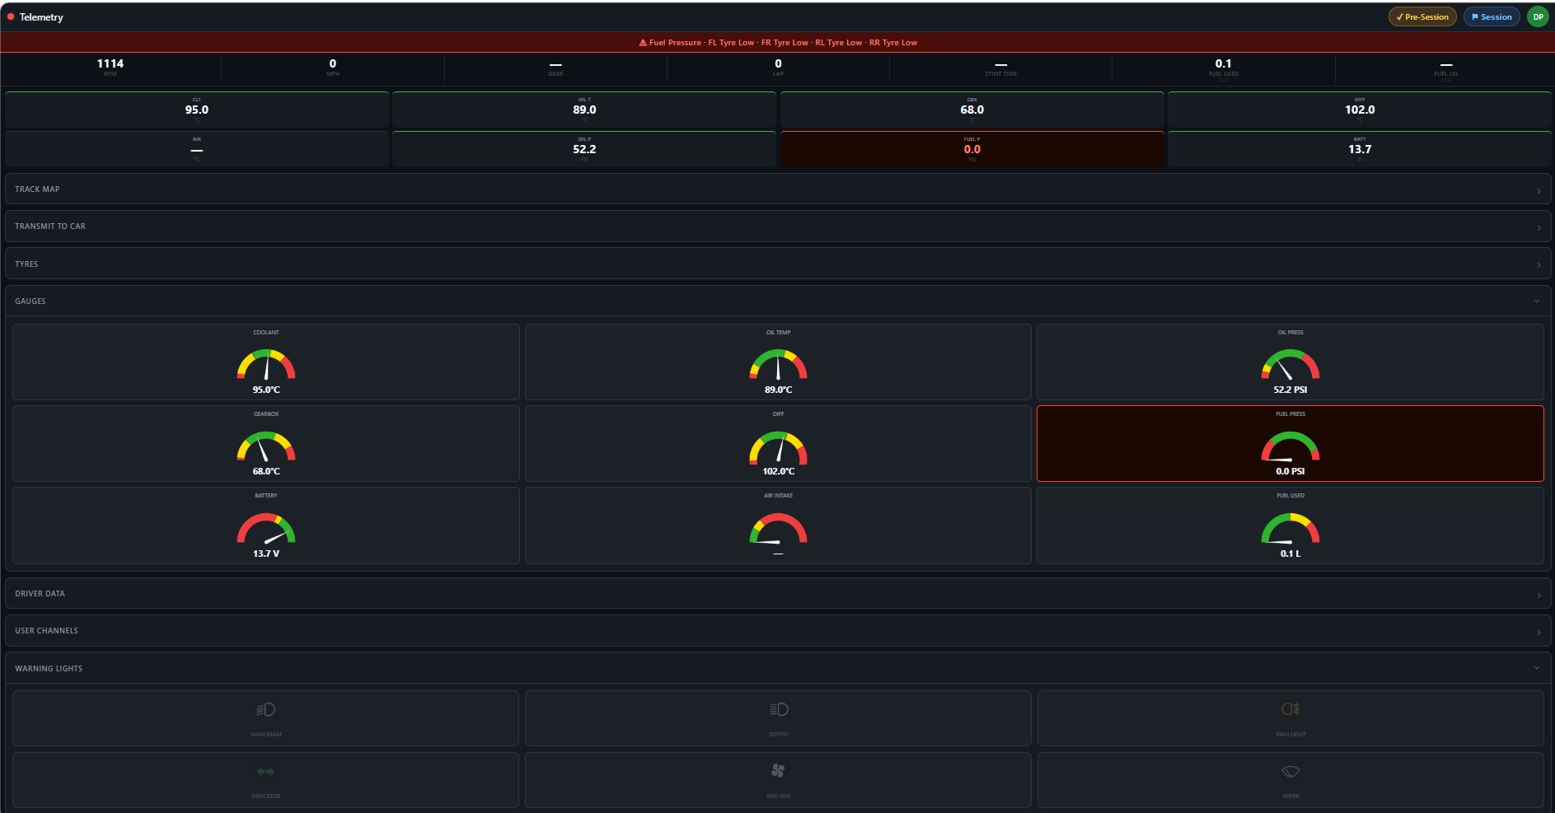Click the 0.0 PSI gauge value

[x=1290, y=471]
